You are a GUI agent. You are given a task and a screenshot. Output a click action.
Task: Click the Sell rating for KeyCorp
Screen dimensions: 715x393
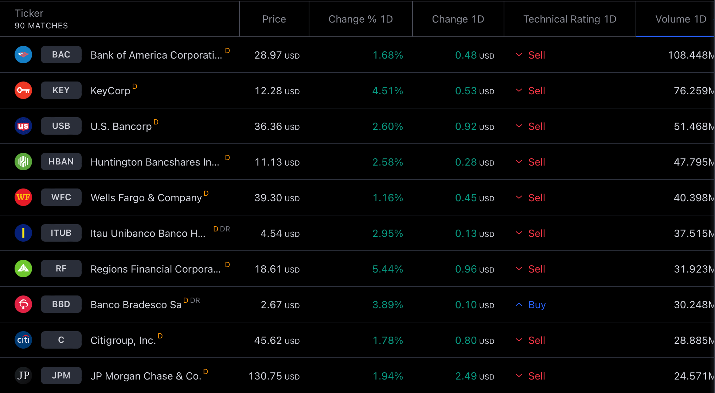536,91
